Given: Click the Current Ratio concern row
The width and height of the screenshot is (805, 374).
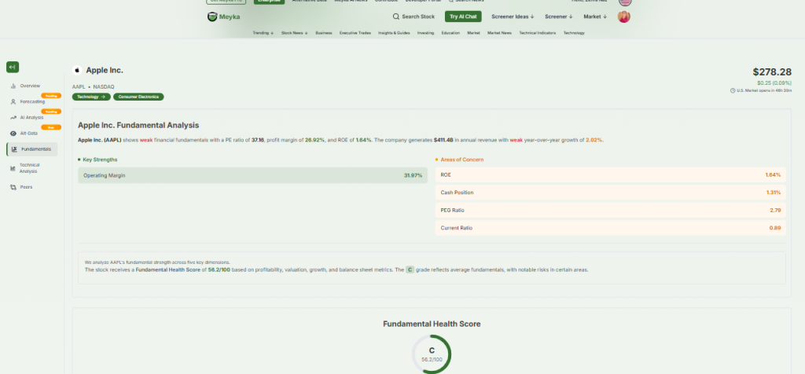Looking at the screenshot, I should click(610, 228).
